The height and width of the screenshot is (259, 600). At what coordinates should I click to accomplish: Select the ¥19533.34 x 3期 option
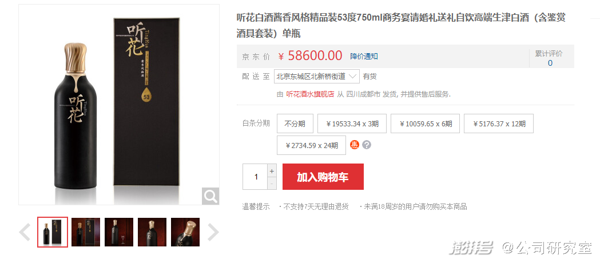[352, 123]
